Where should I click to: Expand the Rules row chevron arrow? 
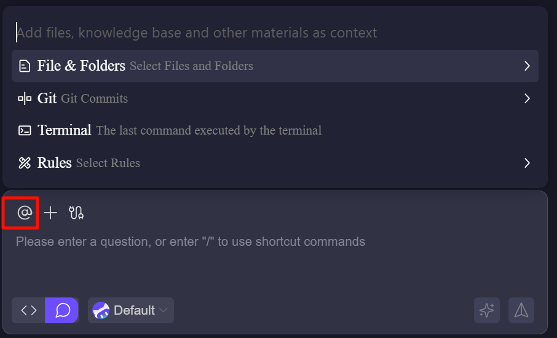(527, 163)
